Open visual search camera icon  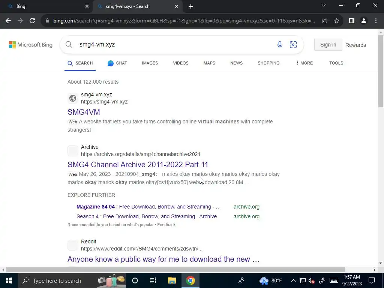point(293,45)
